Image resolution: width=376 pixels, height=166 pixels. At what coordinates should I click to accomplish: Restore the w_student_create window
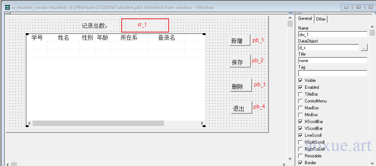tap(359, 8)
